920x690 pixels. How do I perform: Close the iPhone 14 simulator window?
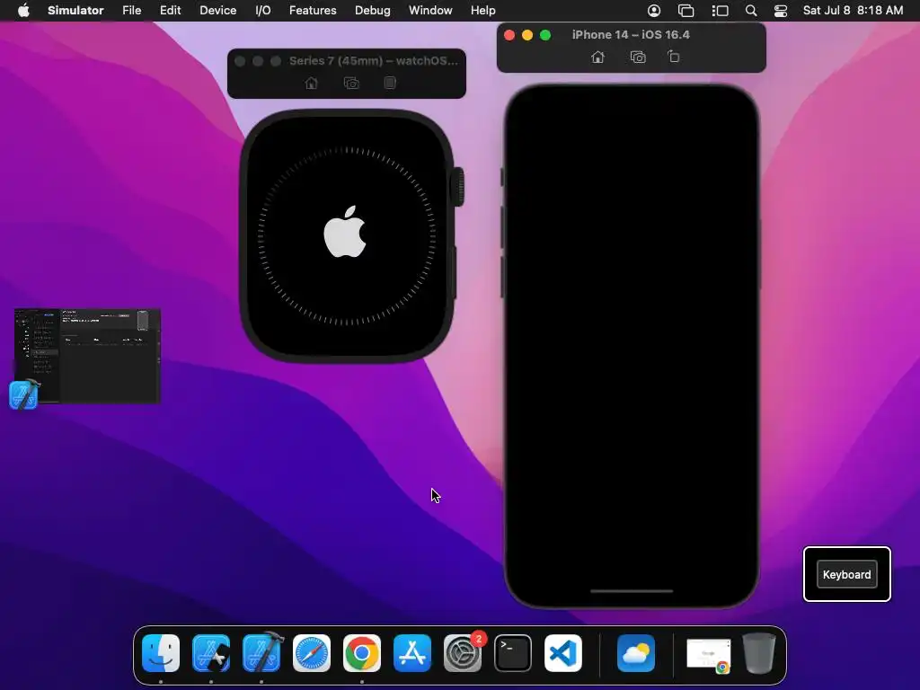coord(509,35)
